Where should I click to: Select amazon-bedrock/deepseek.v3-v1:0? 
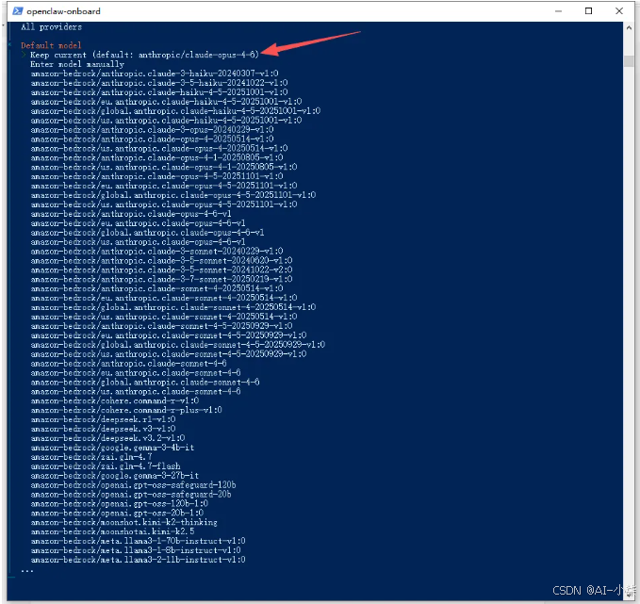(104, 429)
